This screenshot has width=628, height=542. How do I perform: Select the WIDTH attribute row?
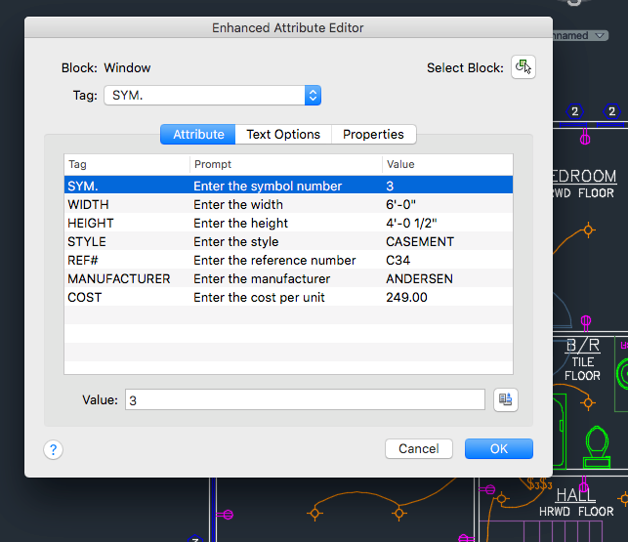(288, 204)
